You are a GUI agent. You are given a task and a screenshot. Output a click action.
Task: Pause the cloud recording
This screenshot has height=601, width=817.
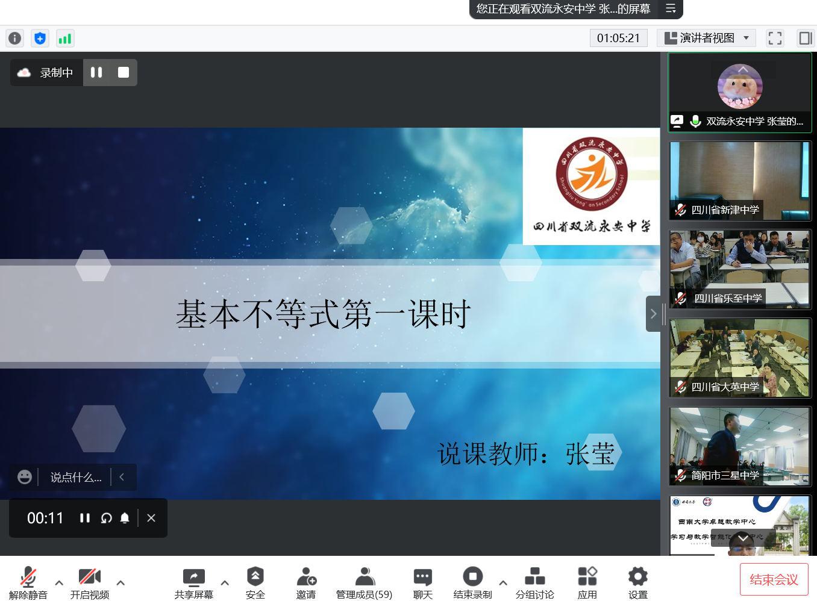(x=96, y=72)
